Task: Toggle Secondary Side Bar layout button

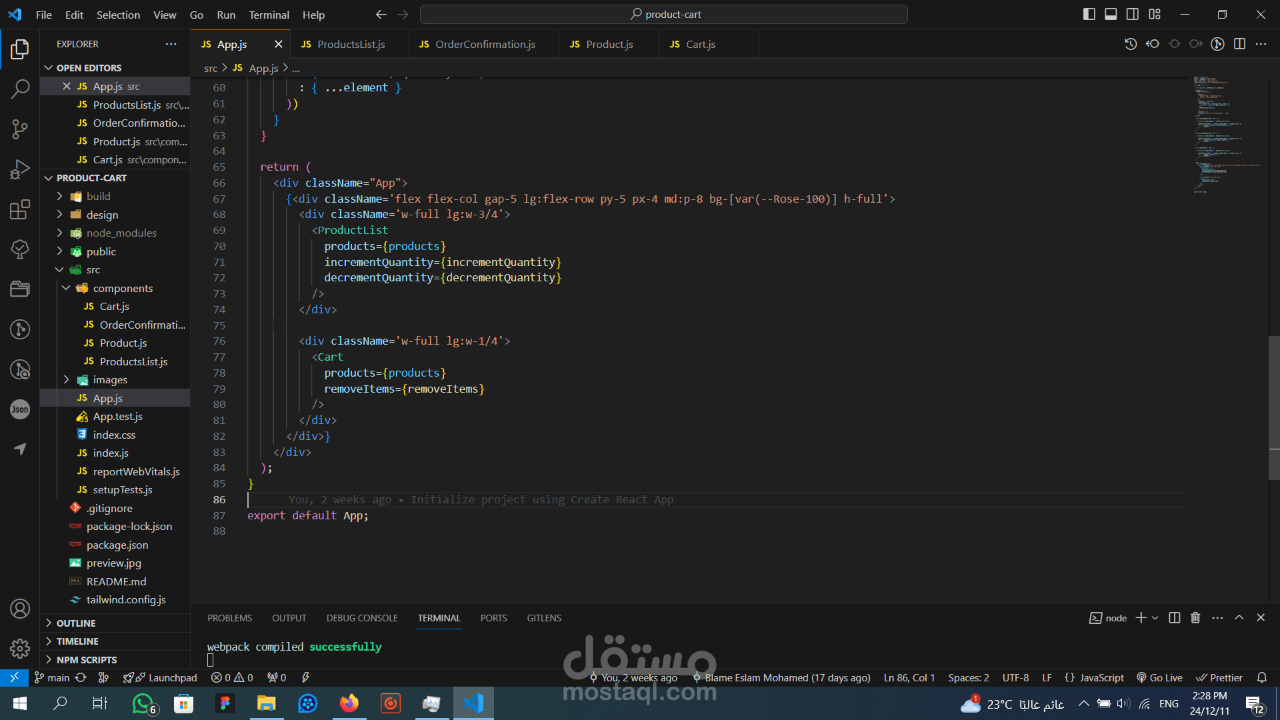Action: coord(1133,14)
